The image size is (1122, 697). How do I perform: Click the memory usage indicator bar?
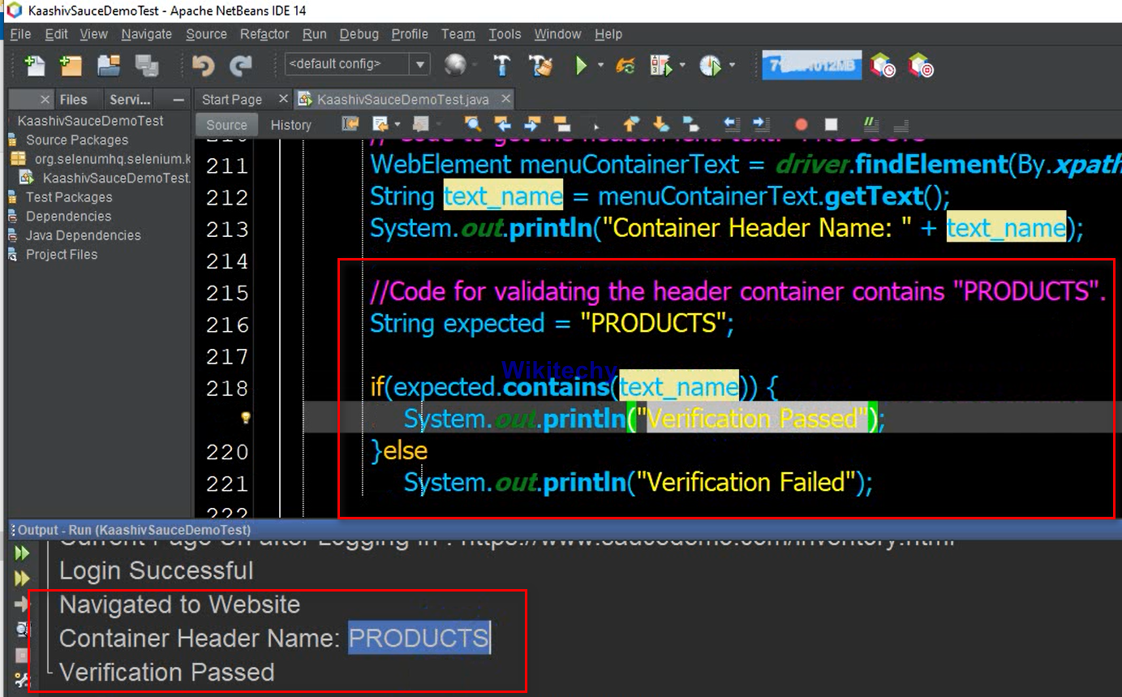coord(811,65)
